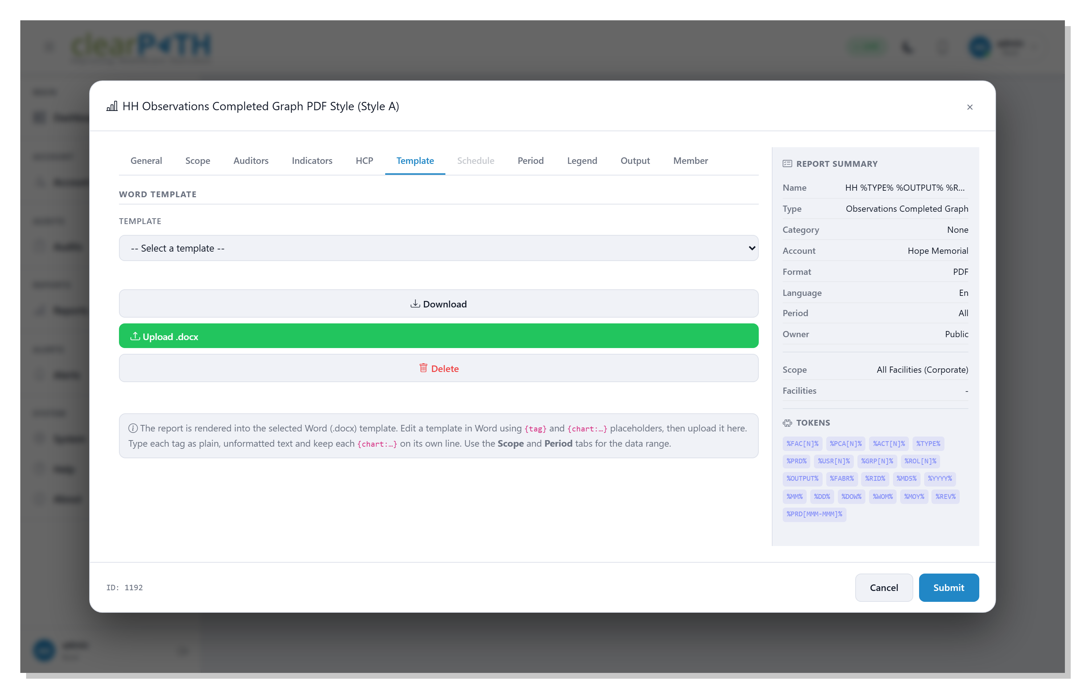Click the Public owner value
1091x699 pixels.
coord(956,334)
